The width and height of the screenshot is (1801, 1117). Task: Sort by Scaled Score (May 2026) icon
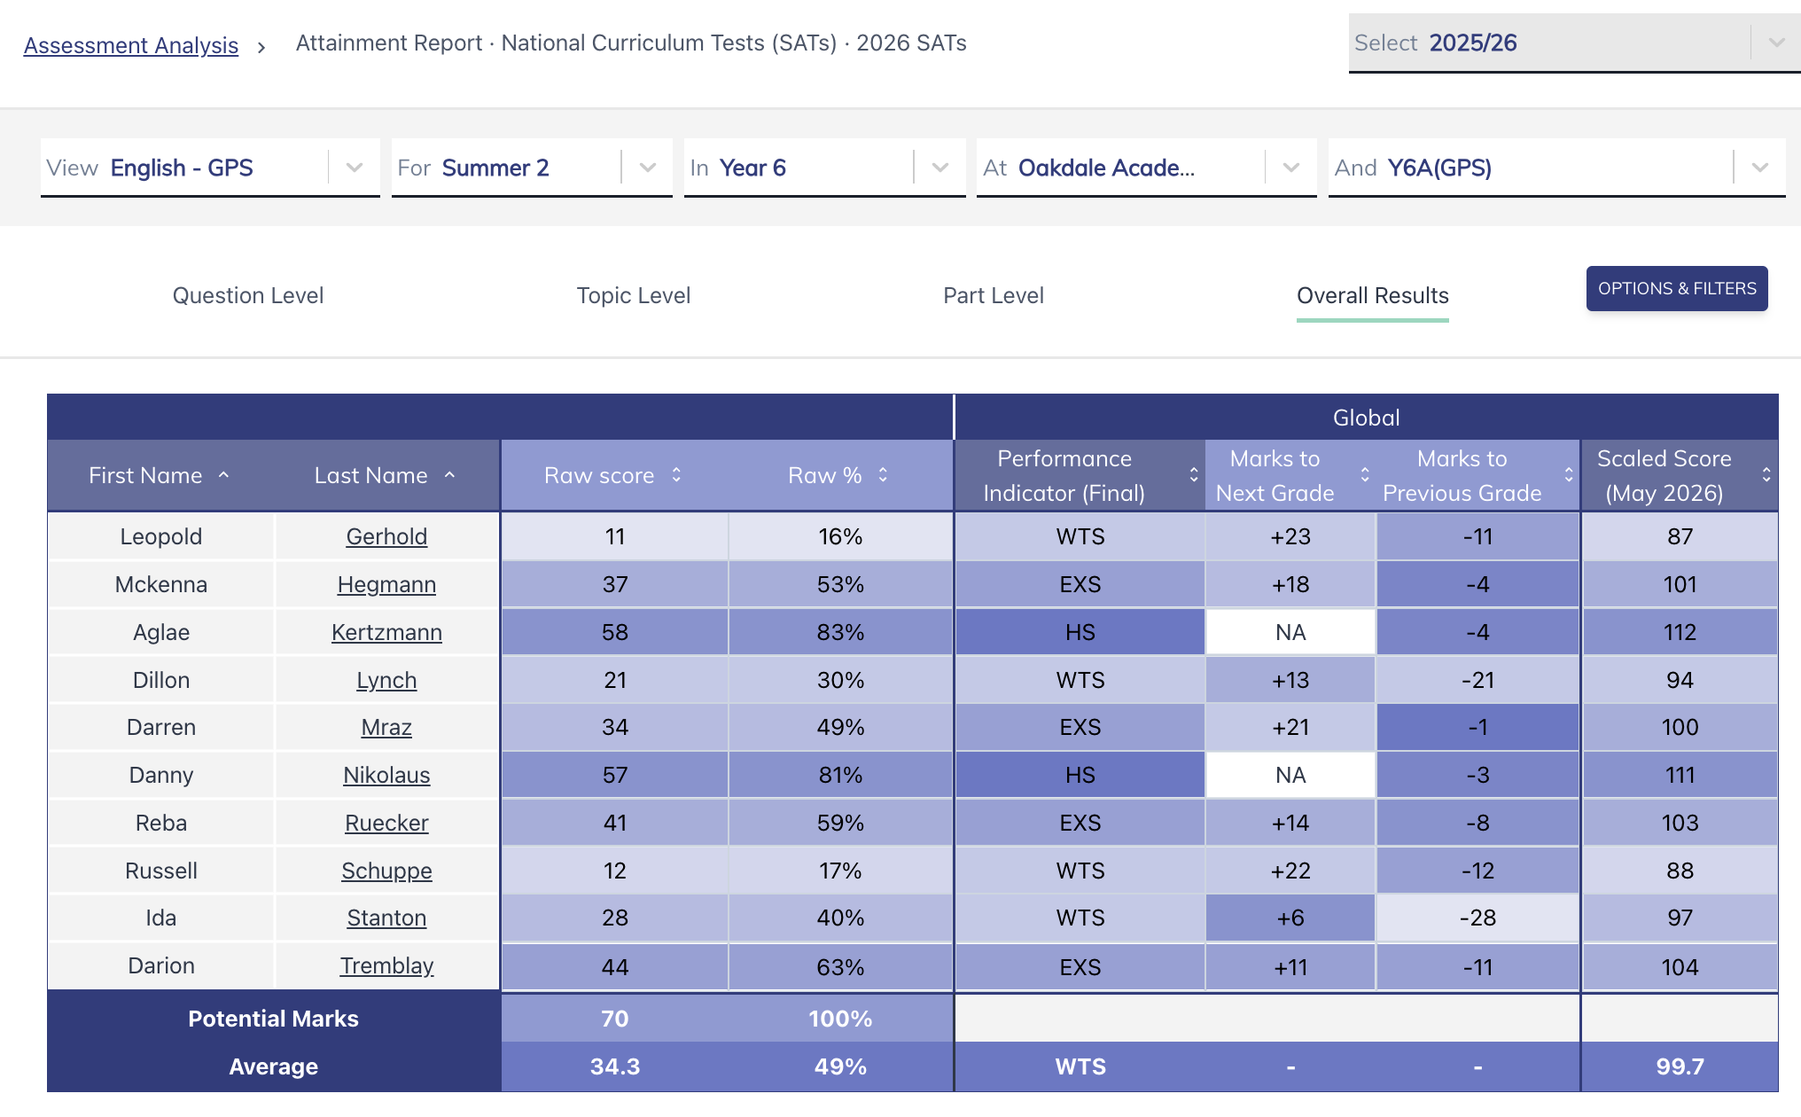[1766, 475]
